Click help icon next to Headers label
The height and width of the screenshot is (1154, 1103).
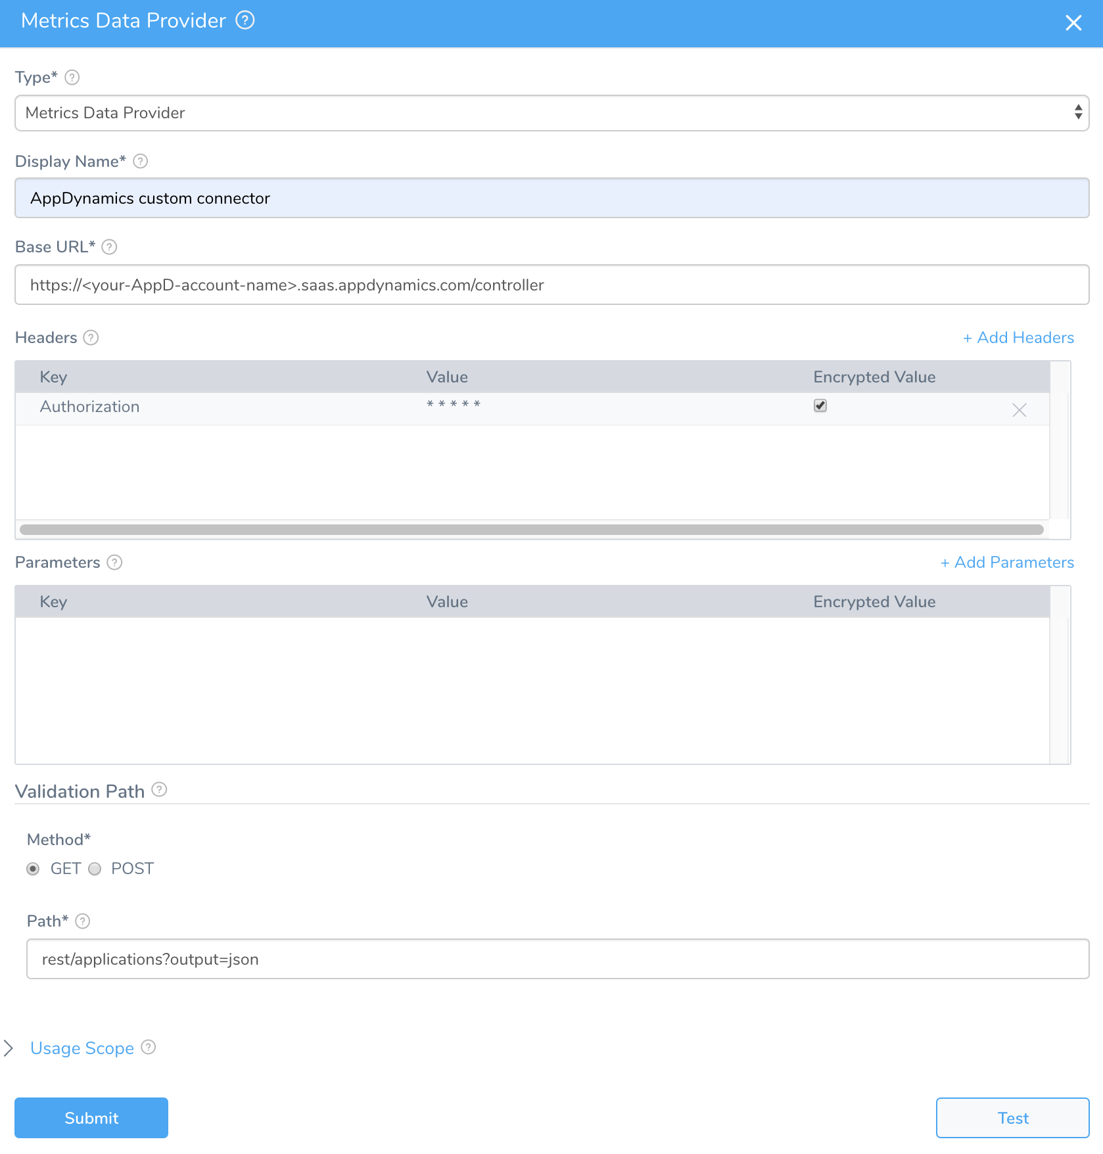pos(91,338)
